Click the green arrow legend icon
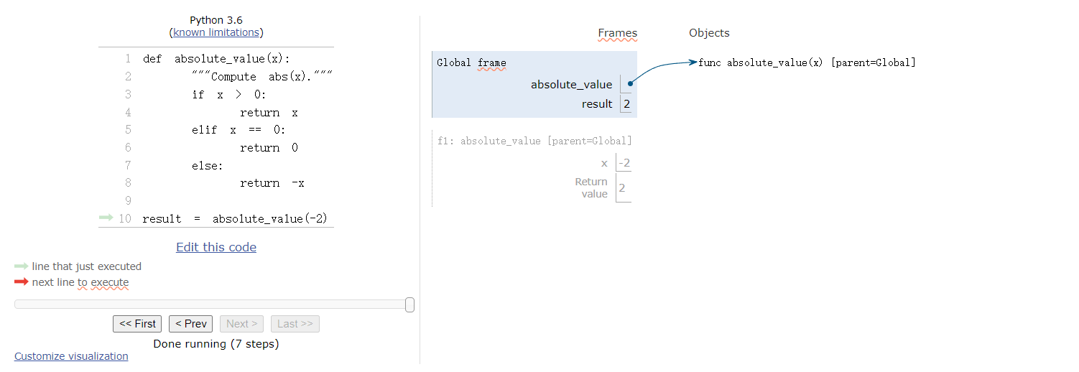Screen dimensions: 1079x372 point(21,266)
